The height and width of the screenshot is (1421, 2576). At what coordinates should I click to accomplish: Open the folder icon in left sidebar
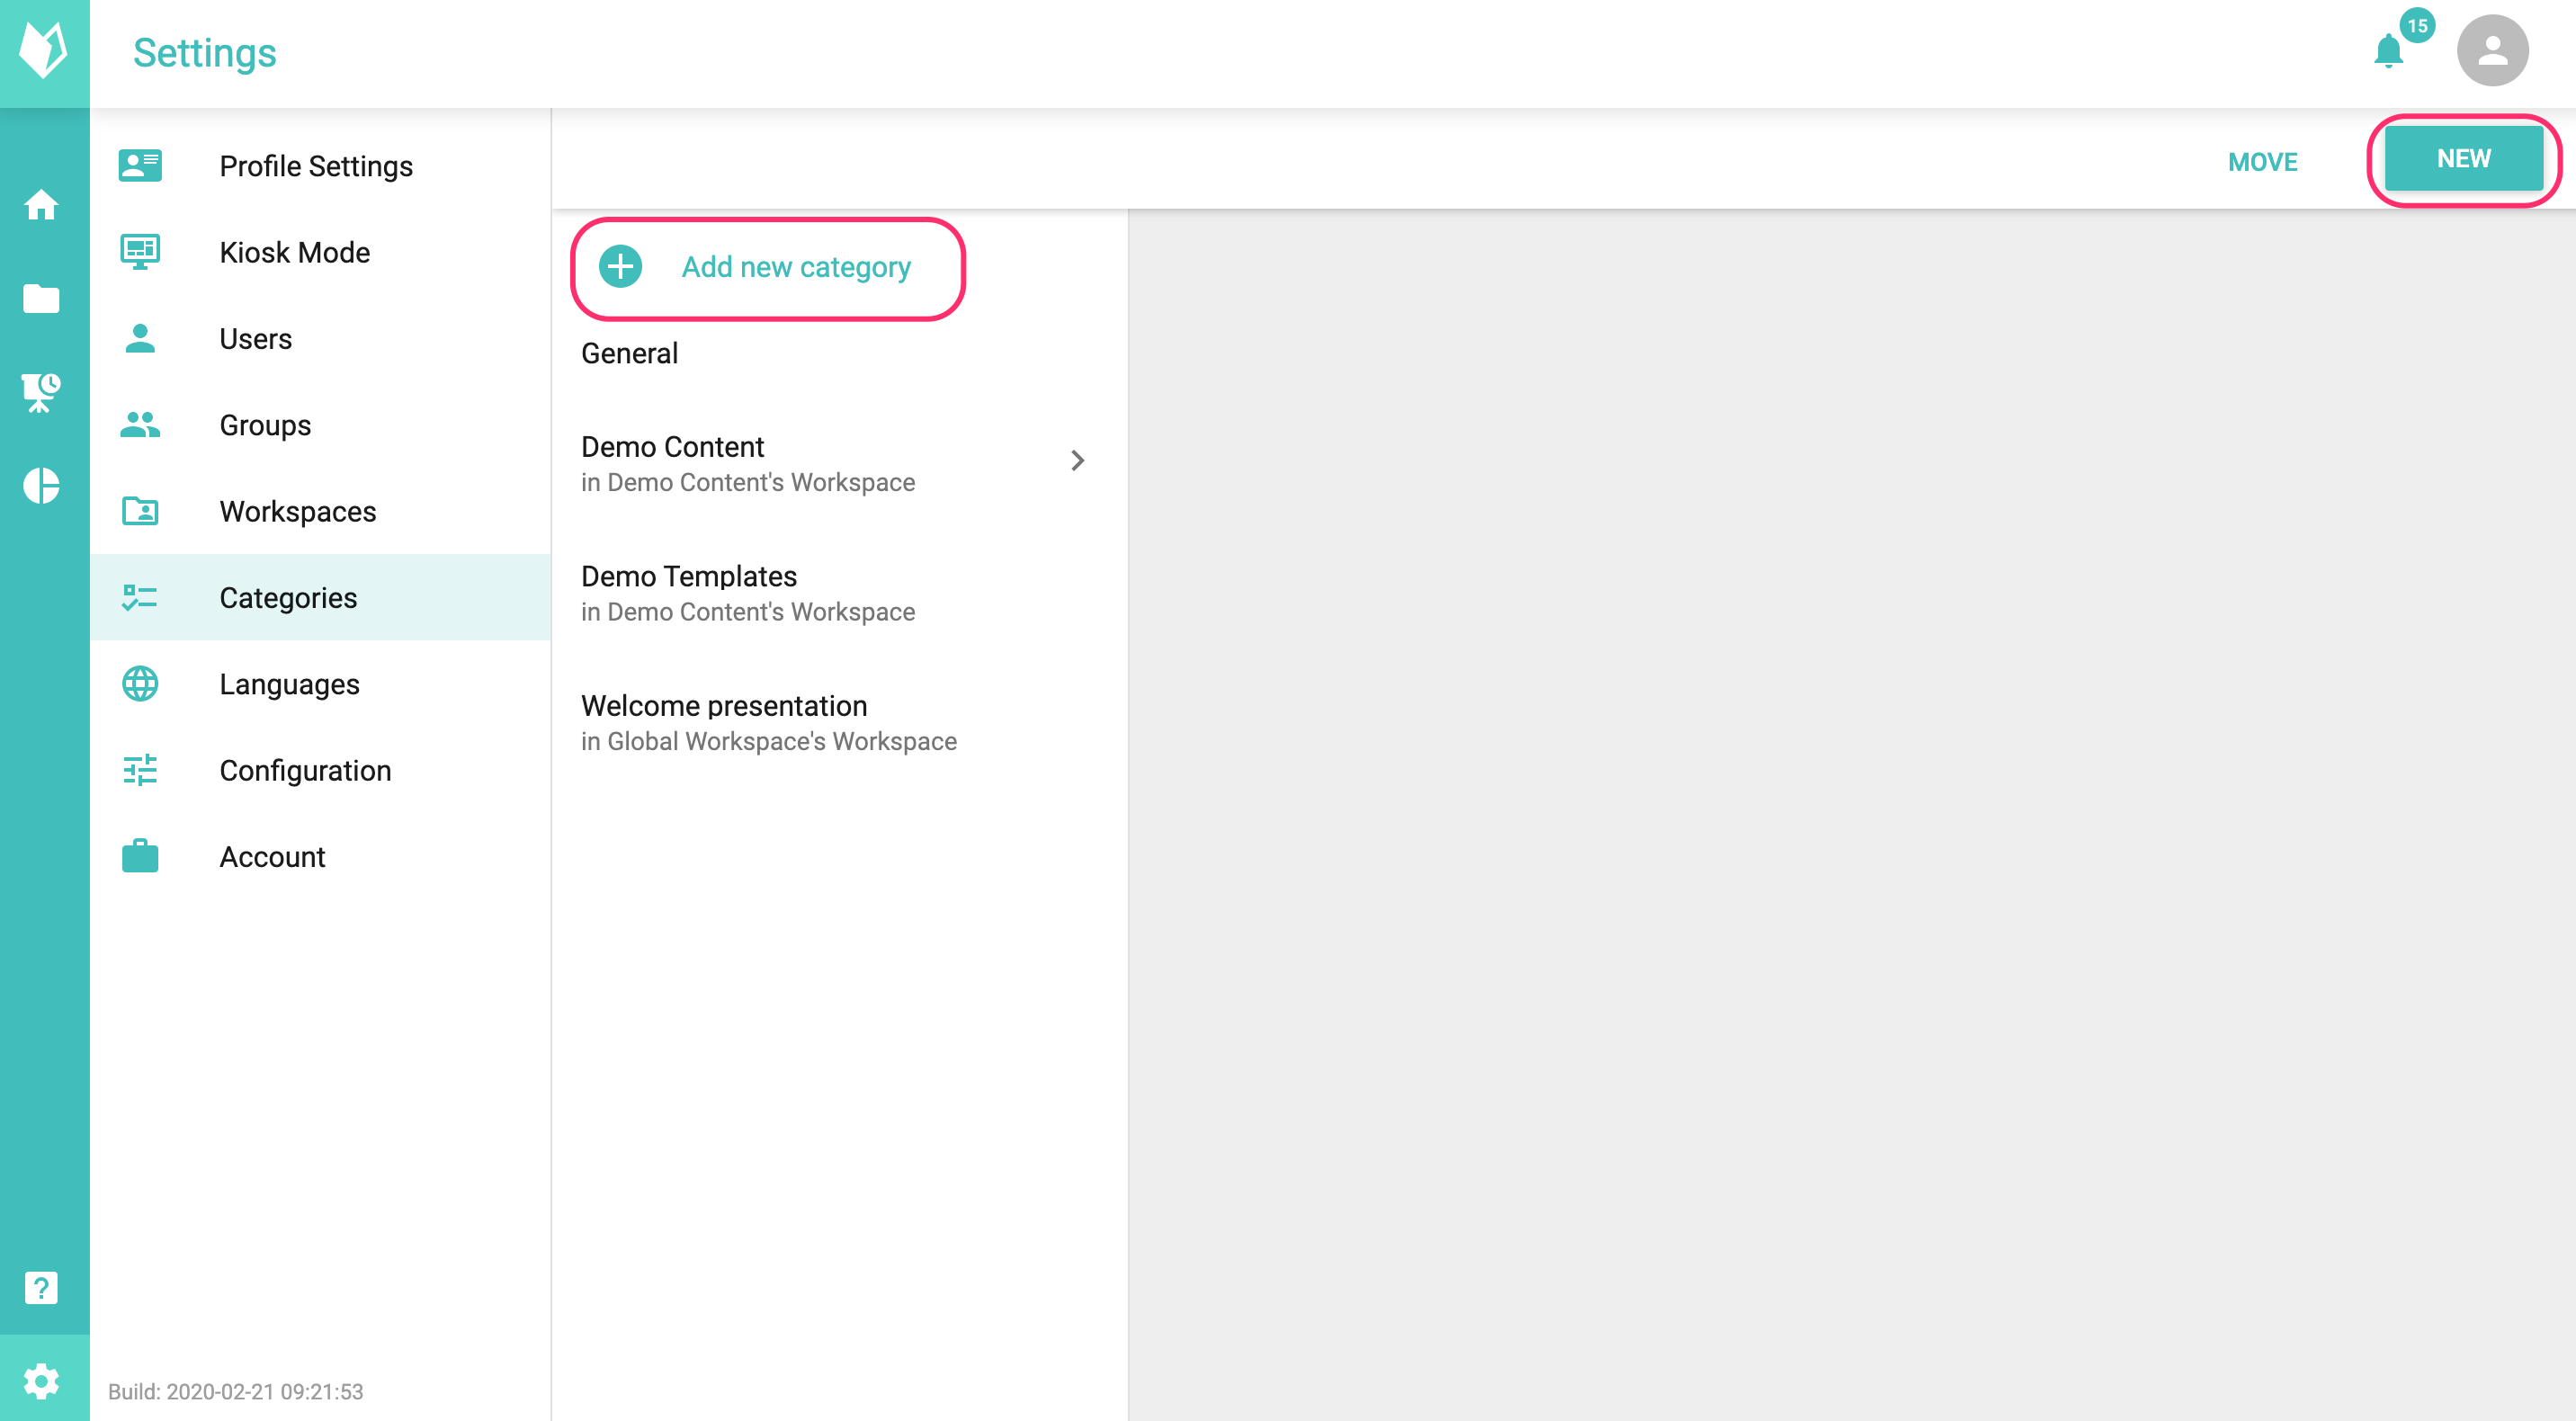pyautogui.click(x=41, y=298)
